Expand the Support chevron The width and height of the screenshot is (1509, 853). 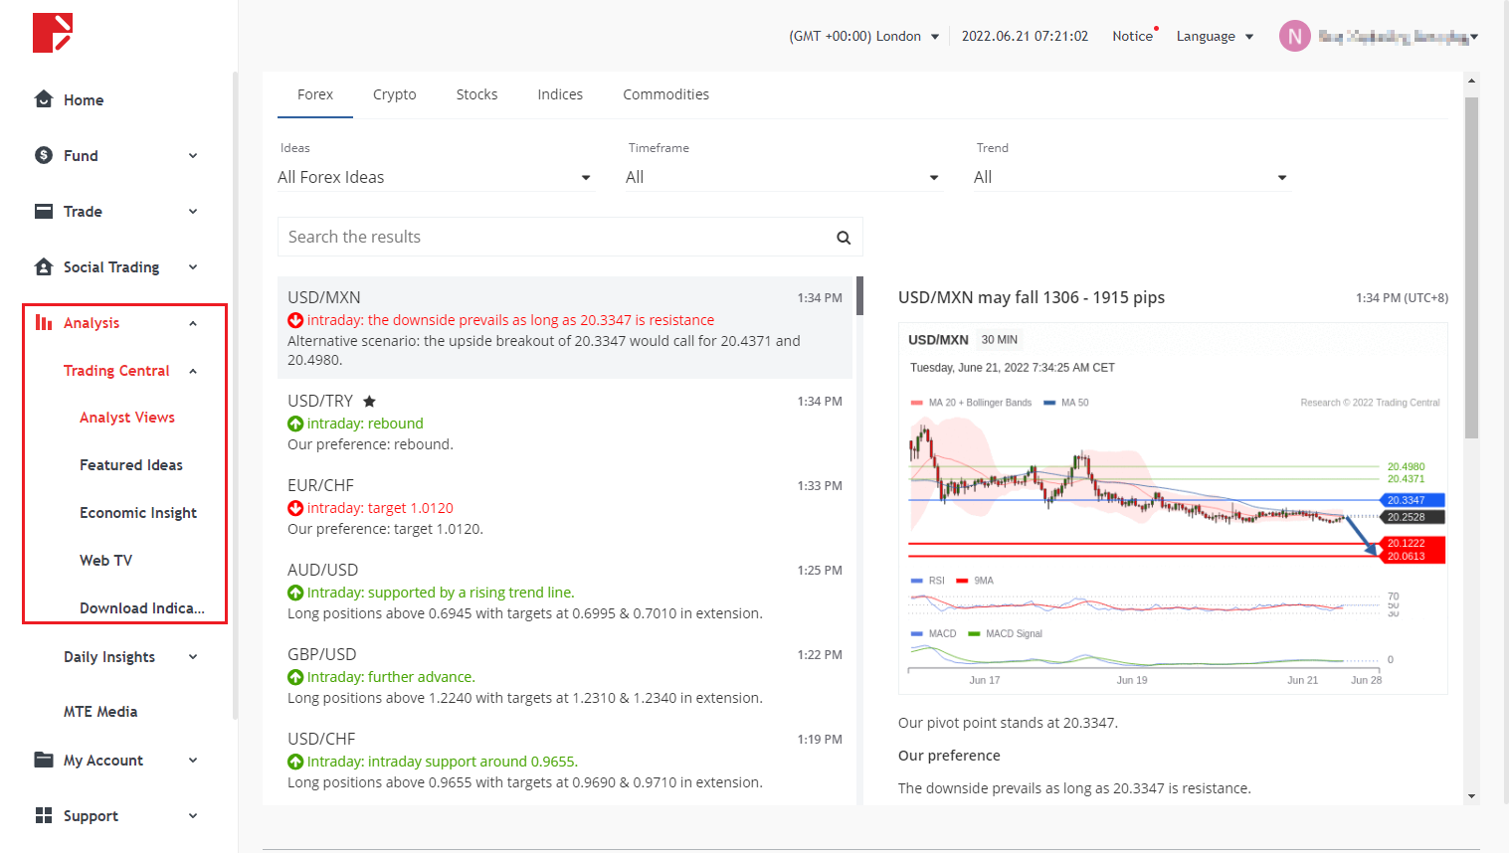(193, 815)
